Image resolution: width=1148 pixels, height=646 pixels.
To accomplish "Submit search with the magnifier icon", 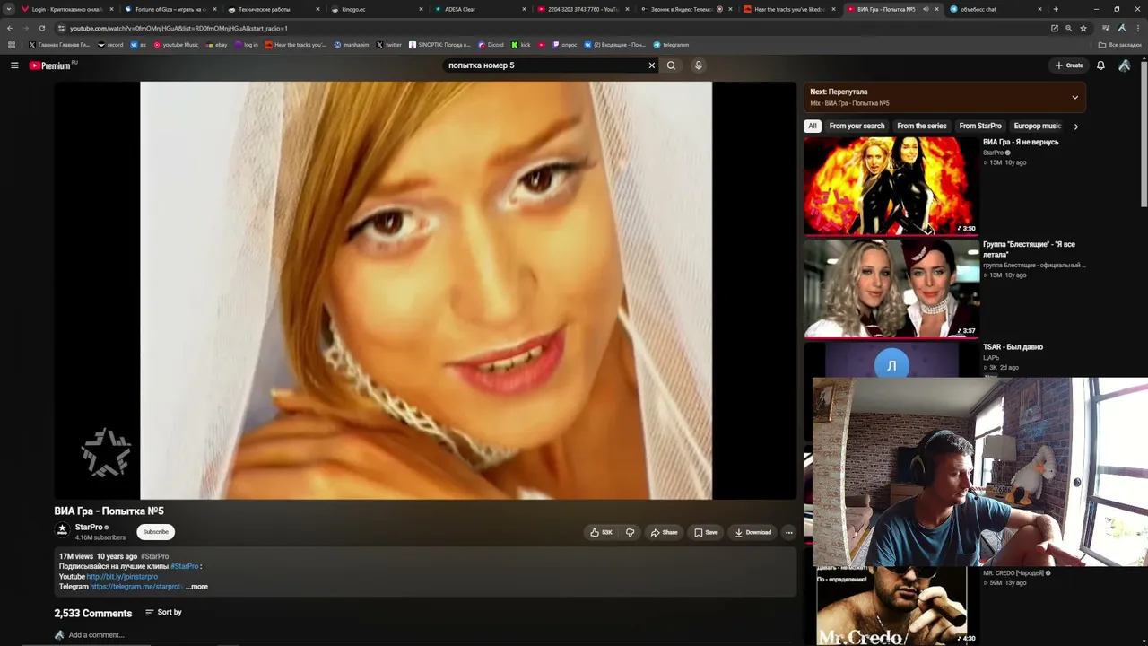I will click(671, 65).
